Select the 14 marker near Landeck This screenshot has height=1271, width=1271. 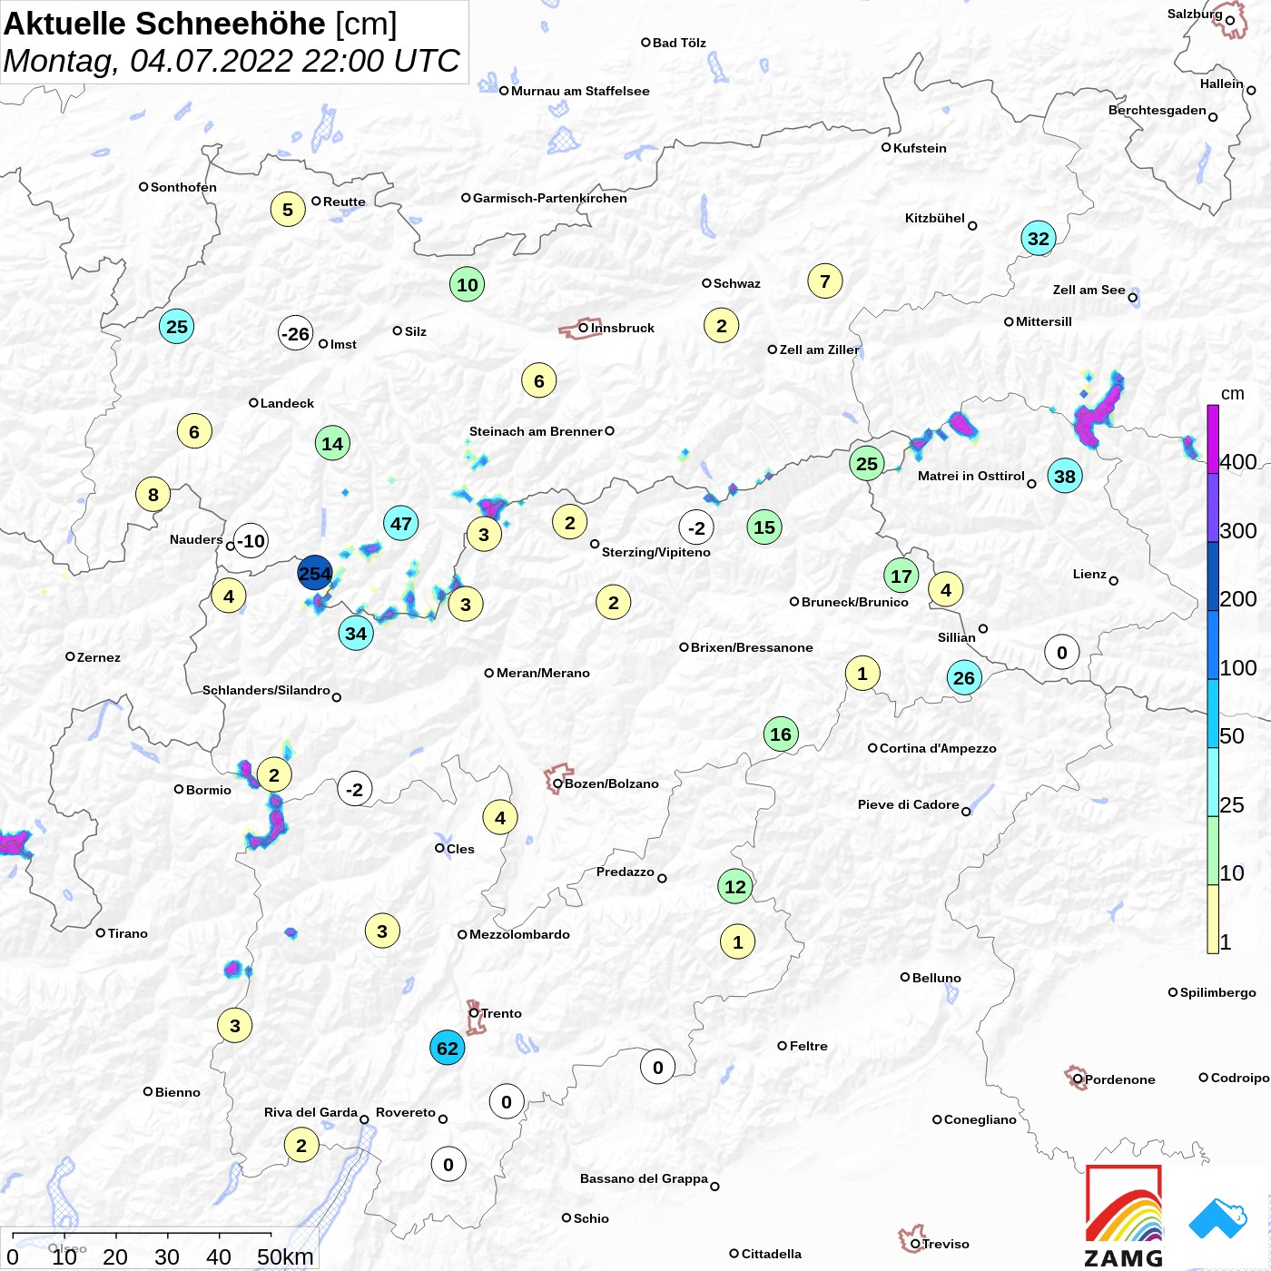pos(332,443)
